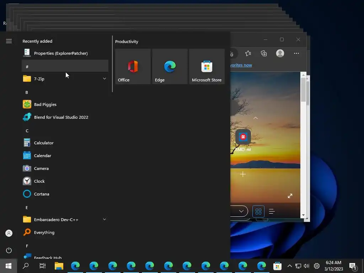Launch the Camera app

(65, 168)
